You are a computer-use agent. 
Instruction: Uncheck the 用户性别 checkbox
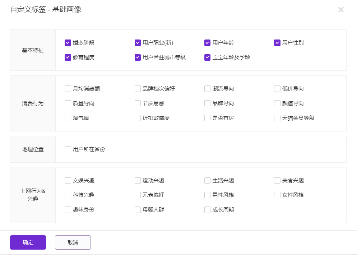tap(277, 43)
